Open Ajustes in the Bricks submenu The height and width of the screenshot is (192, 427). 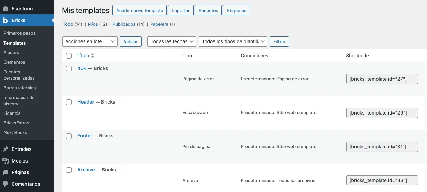click(x=11, y=52)
